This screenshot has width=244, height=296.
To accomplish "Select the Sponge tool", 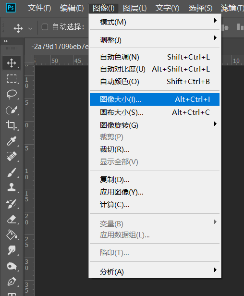I will [12, 266].
